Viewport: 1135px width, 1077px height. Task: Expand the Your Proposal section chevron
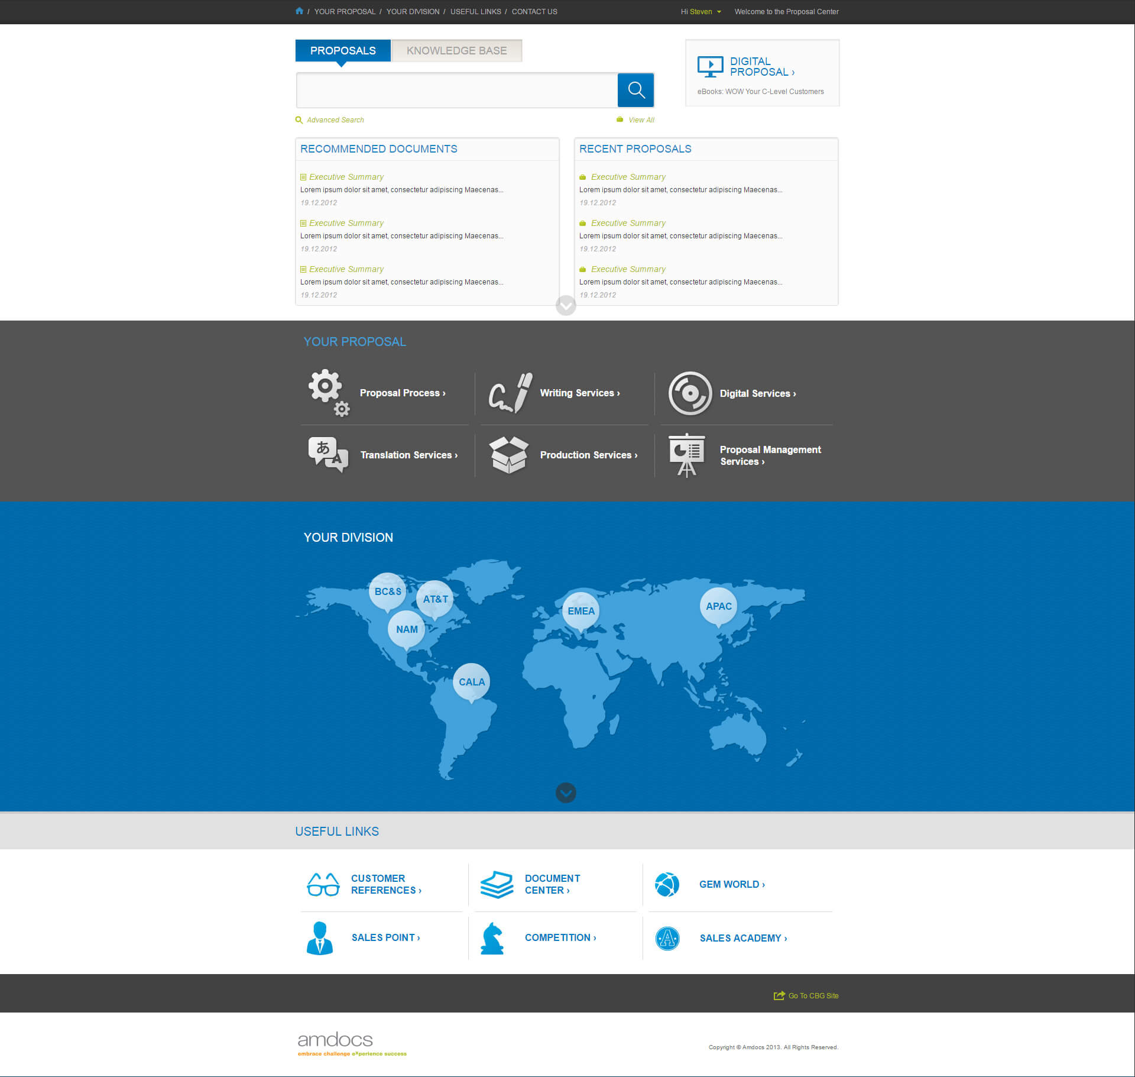pos(566,306)
